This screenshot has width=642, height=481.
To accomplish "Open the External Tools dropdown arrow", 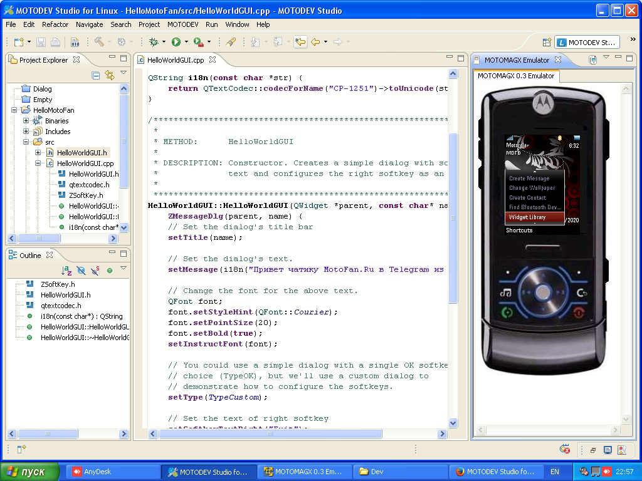I will click(209, 42).
